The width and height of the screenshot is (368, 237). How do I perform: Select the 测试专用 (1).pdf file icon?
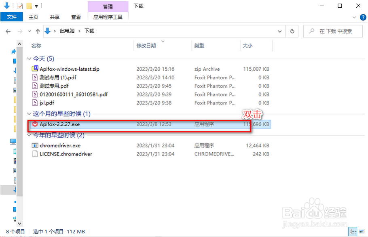(35, 78)
